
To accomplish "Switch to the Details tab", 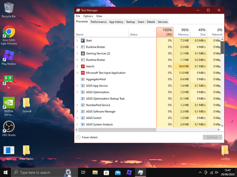I will pos(151,22).
